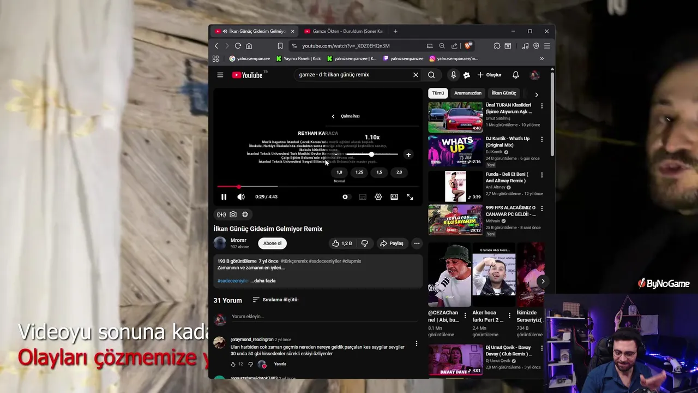Open YouTube notifications bell
The height and width of the screenshot is (393, 698).
pyautogui.click(x=515, y=75)
